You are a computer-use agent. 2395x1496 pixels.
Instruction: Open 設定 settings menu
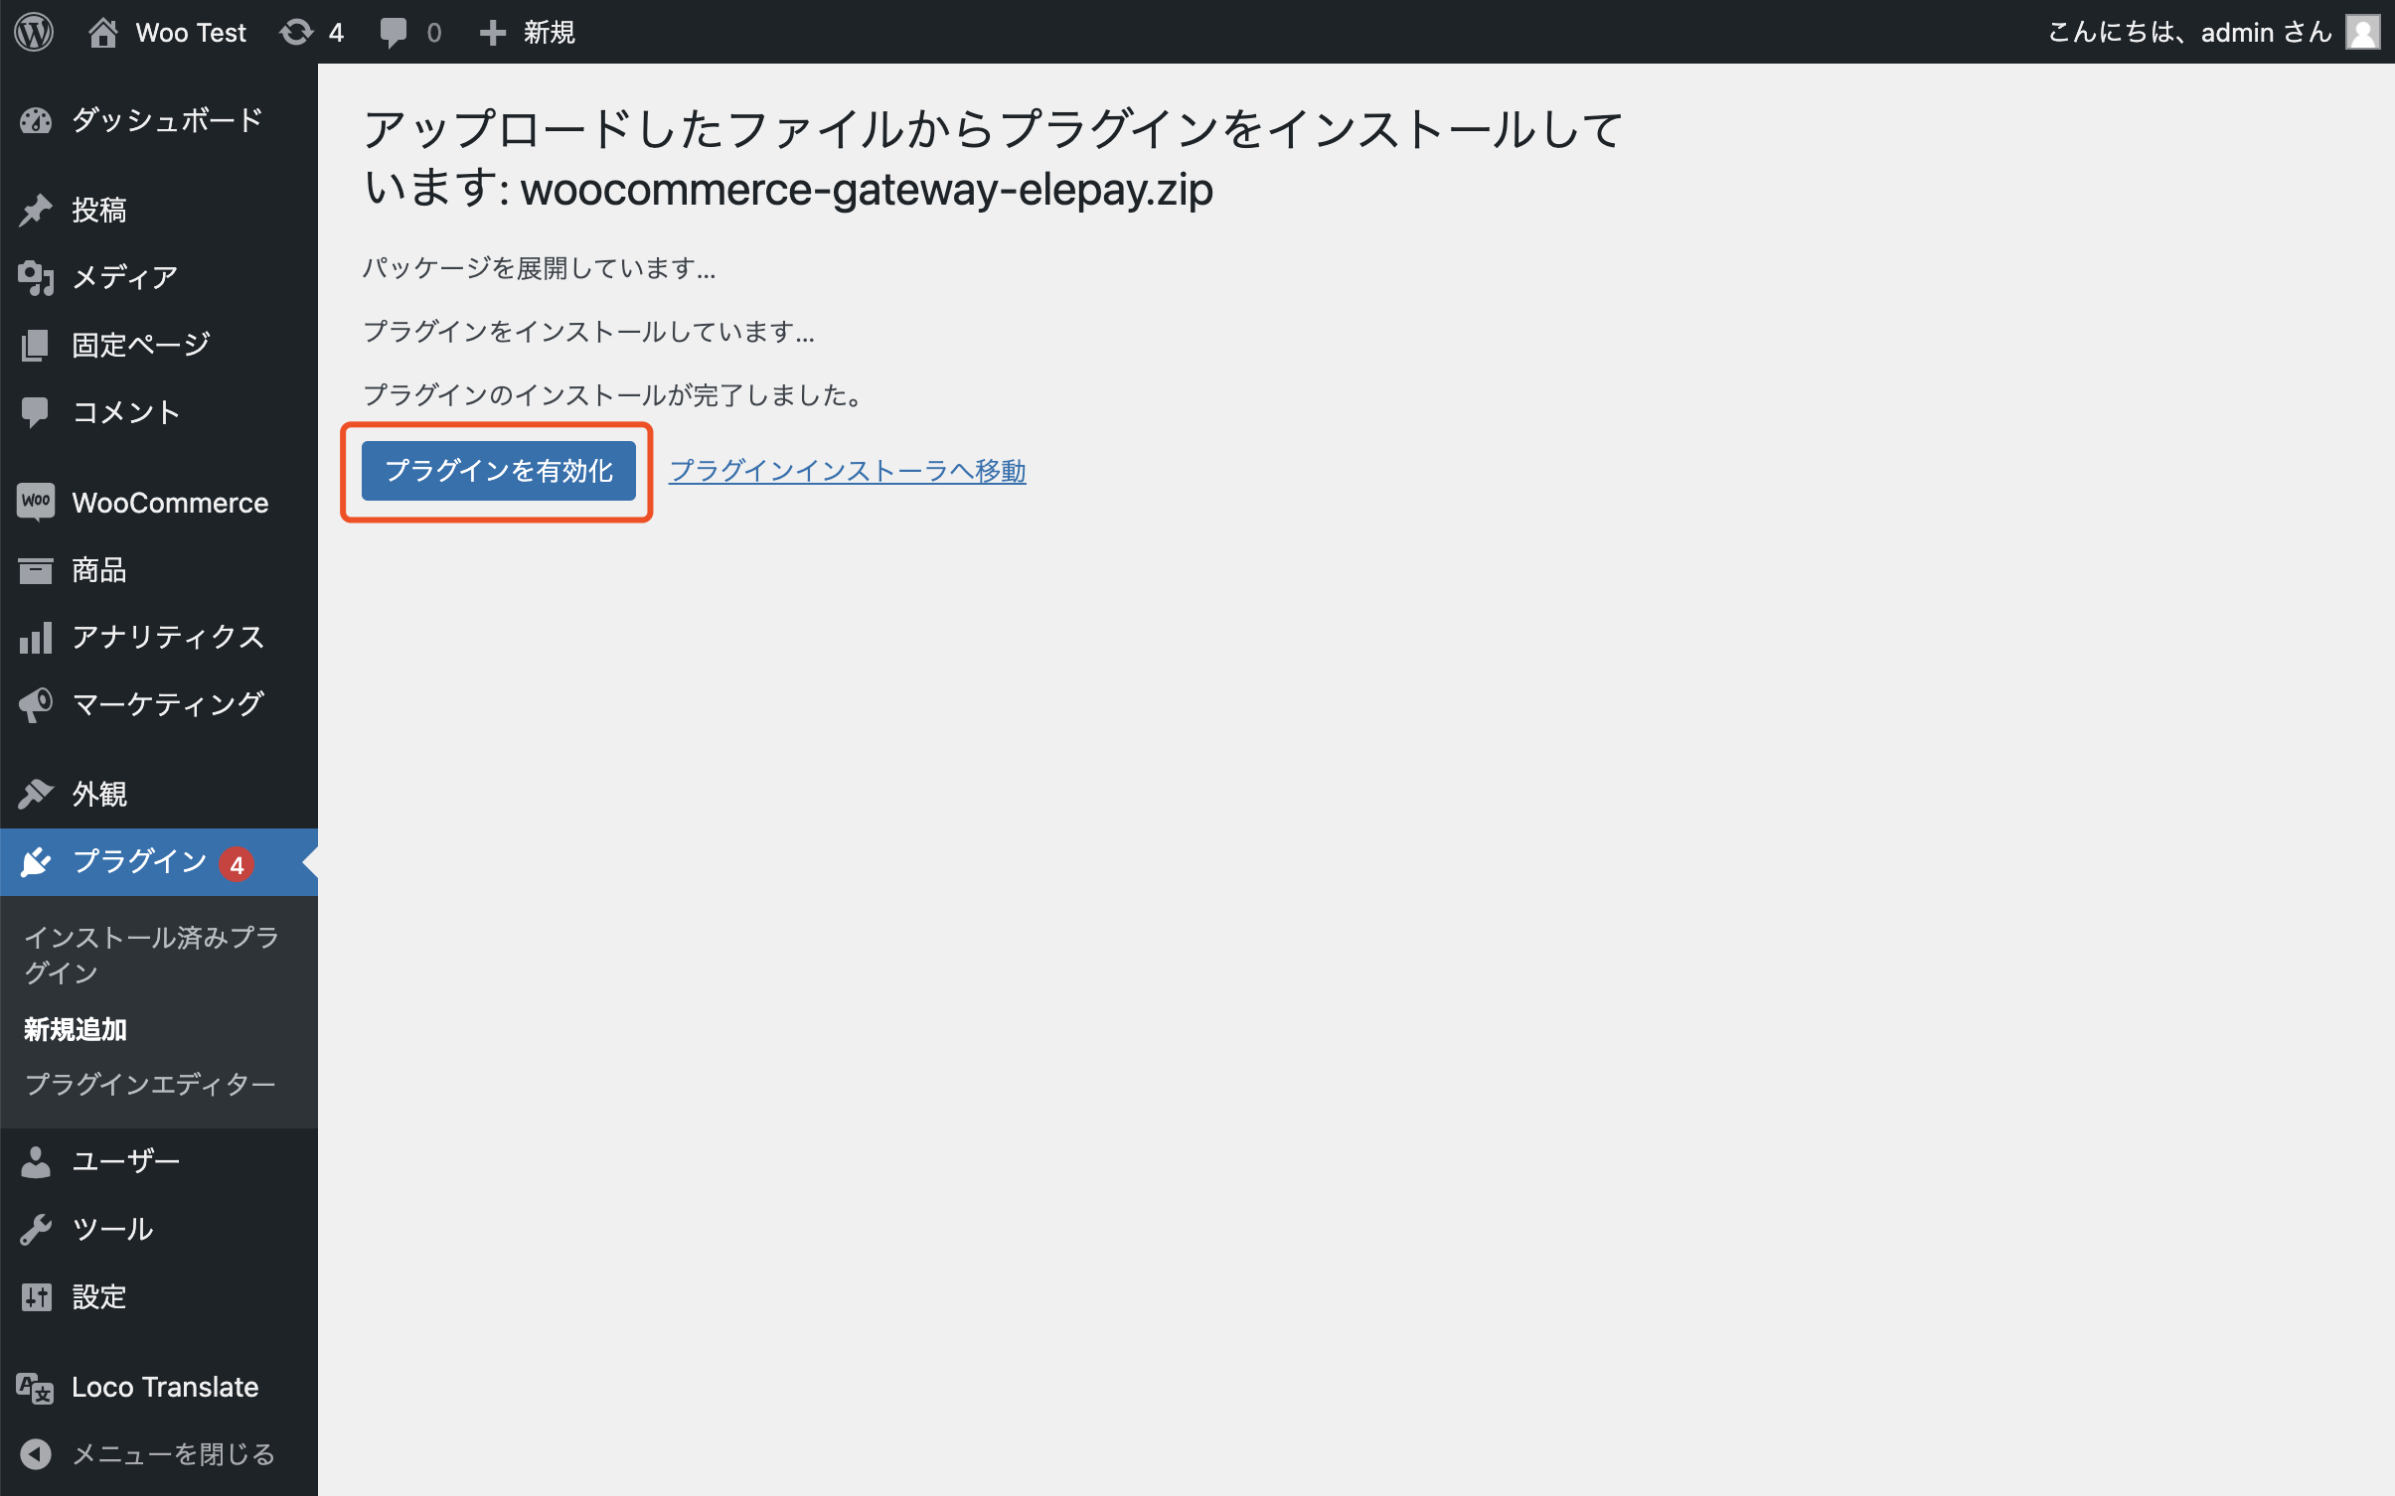coord(98,1296)
